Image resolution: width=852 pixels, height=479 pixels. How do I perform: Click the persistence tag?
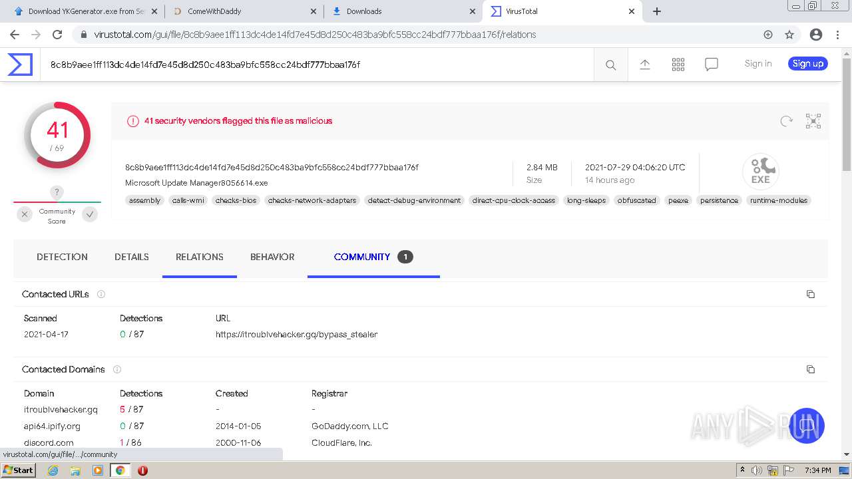719,200
